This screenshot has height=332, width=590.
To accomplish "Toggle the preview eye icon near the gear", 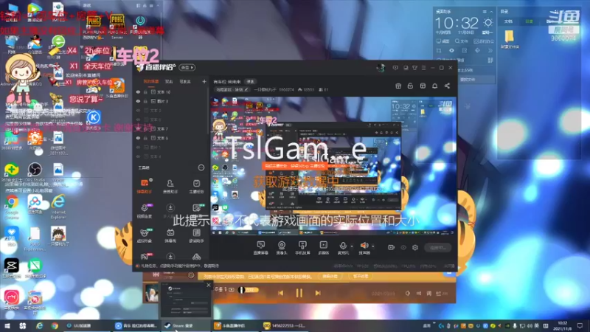I will pos(403,247).
